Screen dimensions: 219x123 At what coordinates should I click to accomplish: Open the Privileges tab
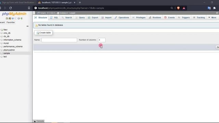point(139,17)
